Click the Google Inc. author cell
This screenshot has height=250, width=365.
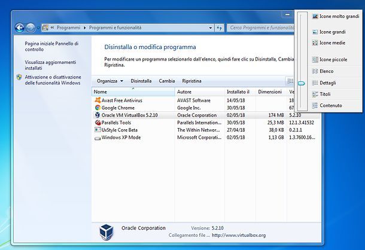pos(188,108)
